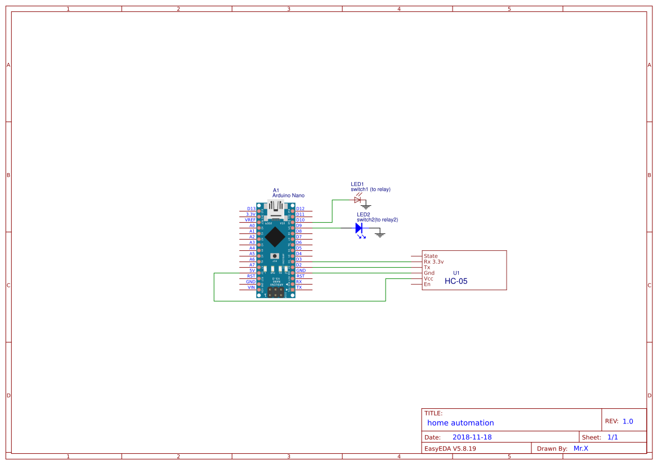Click the D6 pin label

299,242
